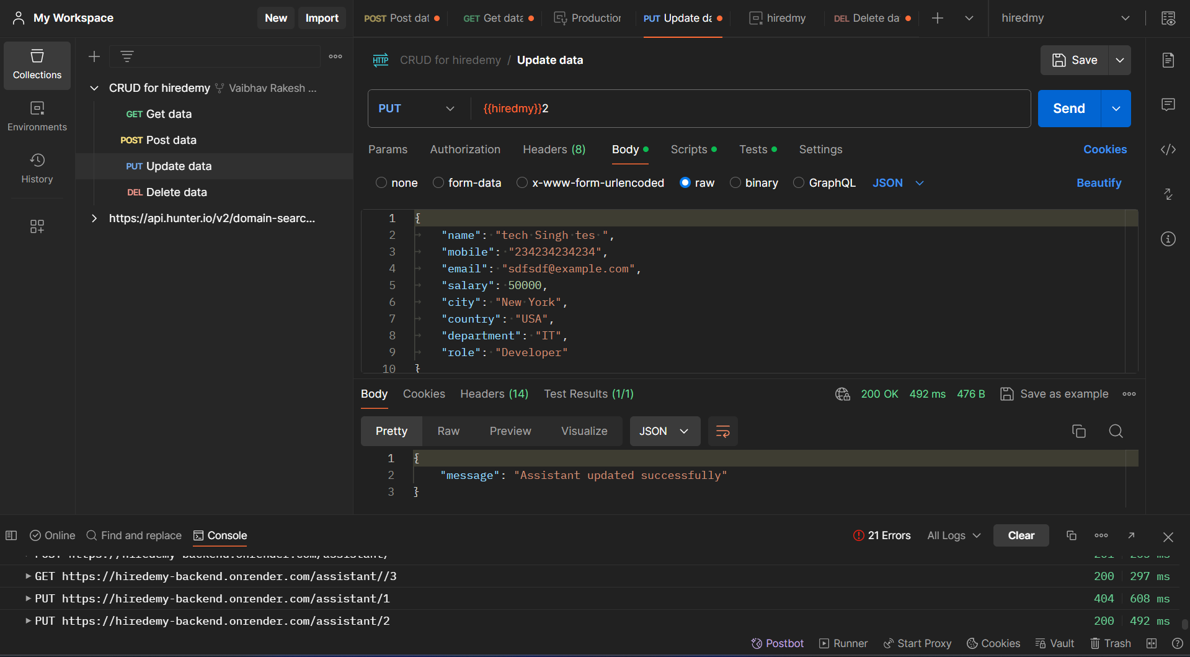Click the filter collections icon
Viewport: 1190px width, 657px height.
click(x=127, y=56)
